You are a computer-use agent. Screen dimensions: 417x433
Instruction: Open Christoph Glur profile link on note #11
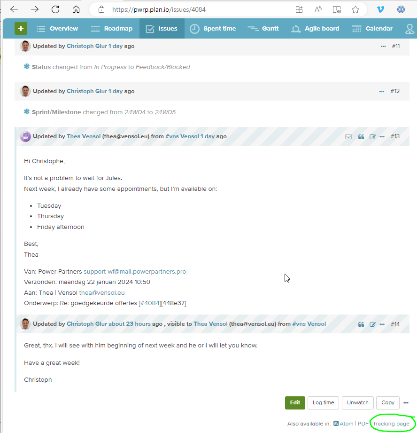pyautogui.click(x=87, y=46)
